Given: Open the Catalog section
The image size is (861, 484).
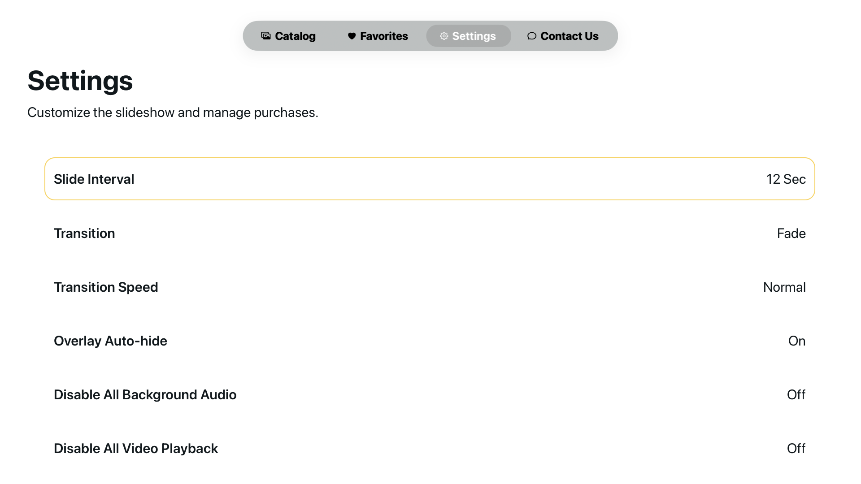Looking at the screenshot, I should coord(288,36).
